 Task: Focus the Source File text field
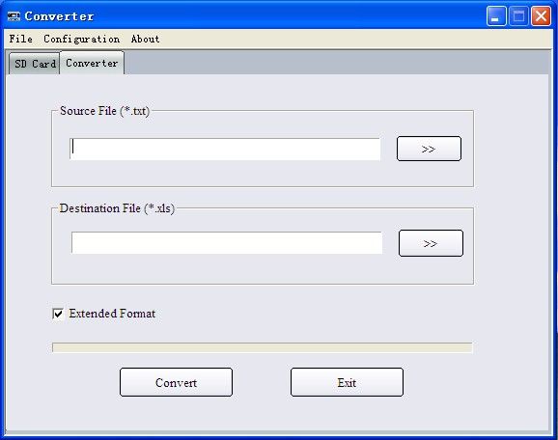[x=225, y=149]
